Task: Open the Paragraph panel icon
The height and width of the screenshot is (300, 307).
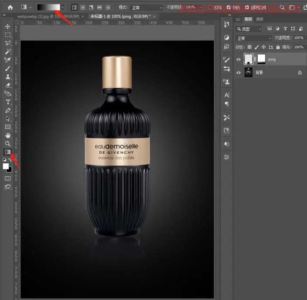Action: click(x=226, y=104)
